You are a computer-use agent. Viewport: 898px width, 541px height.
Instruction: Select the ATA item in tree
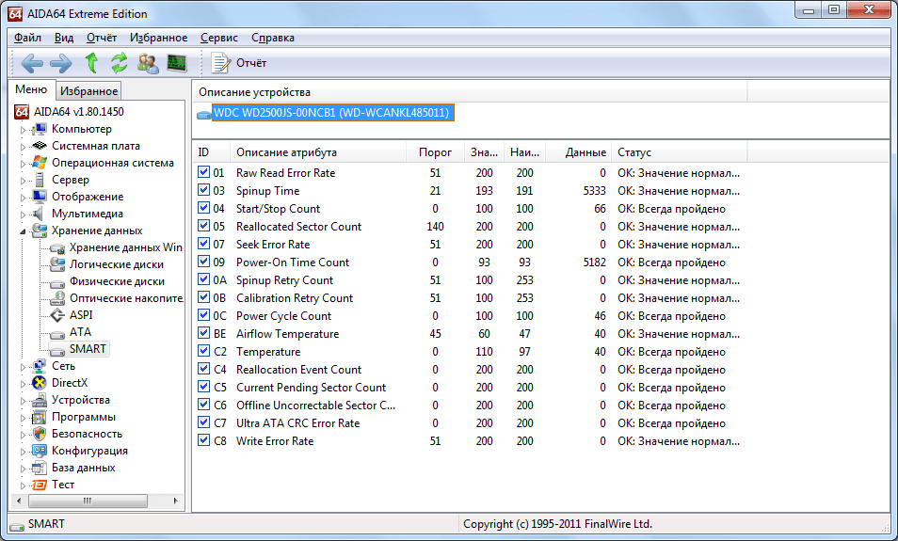point(80,332)
